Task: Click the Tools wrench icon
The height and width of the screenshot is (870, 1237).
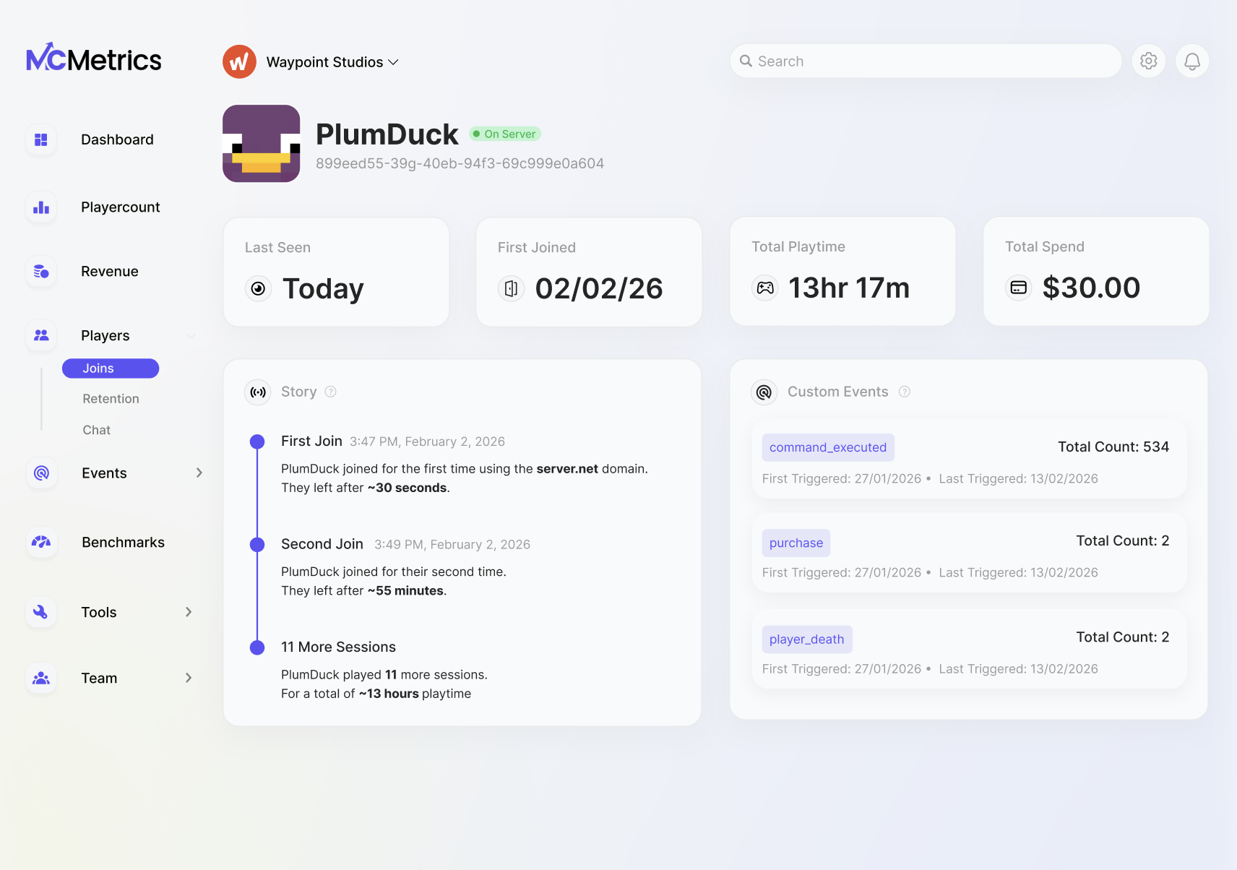Action: click(x=41, y=612)
